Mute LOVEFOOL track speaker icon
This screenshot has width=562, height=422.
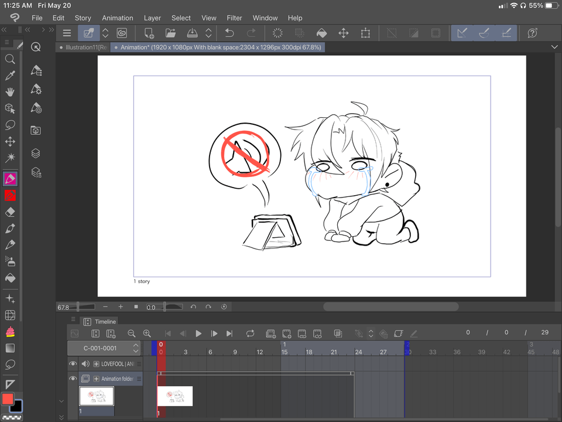(x=85, y=364)
